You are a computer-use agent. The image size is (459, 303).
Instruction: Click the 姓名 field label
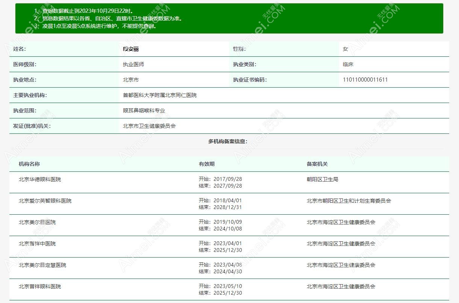point(20,49)
